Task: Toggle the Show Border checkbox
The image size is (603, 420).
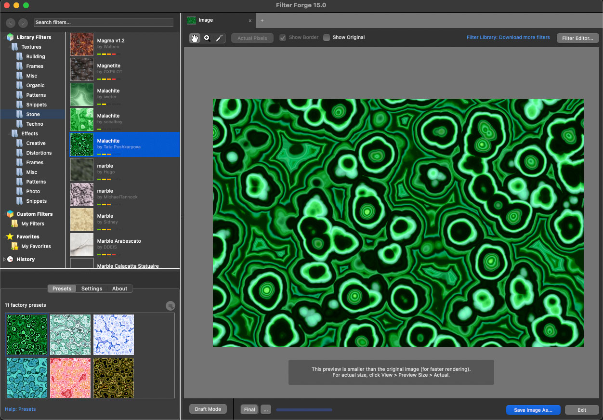Action: (x=283, y=38)
